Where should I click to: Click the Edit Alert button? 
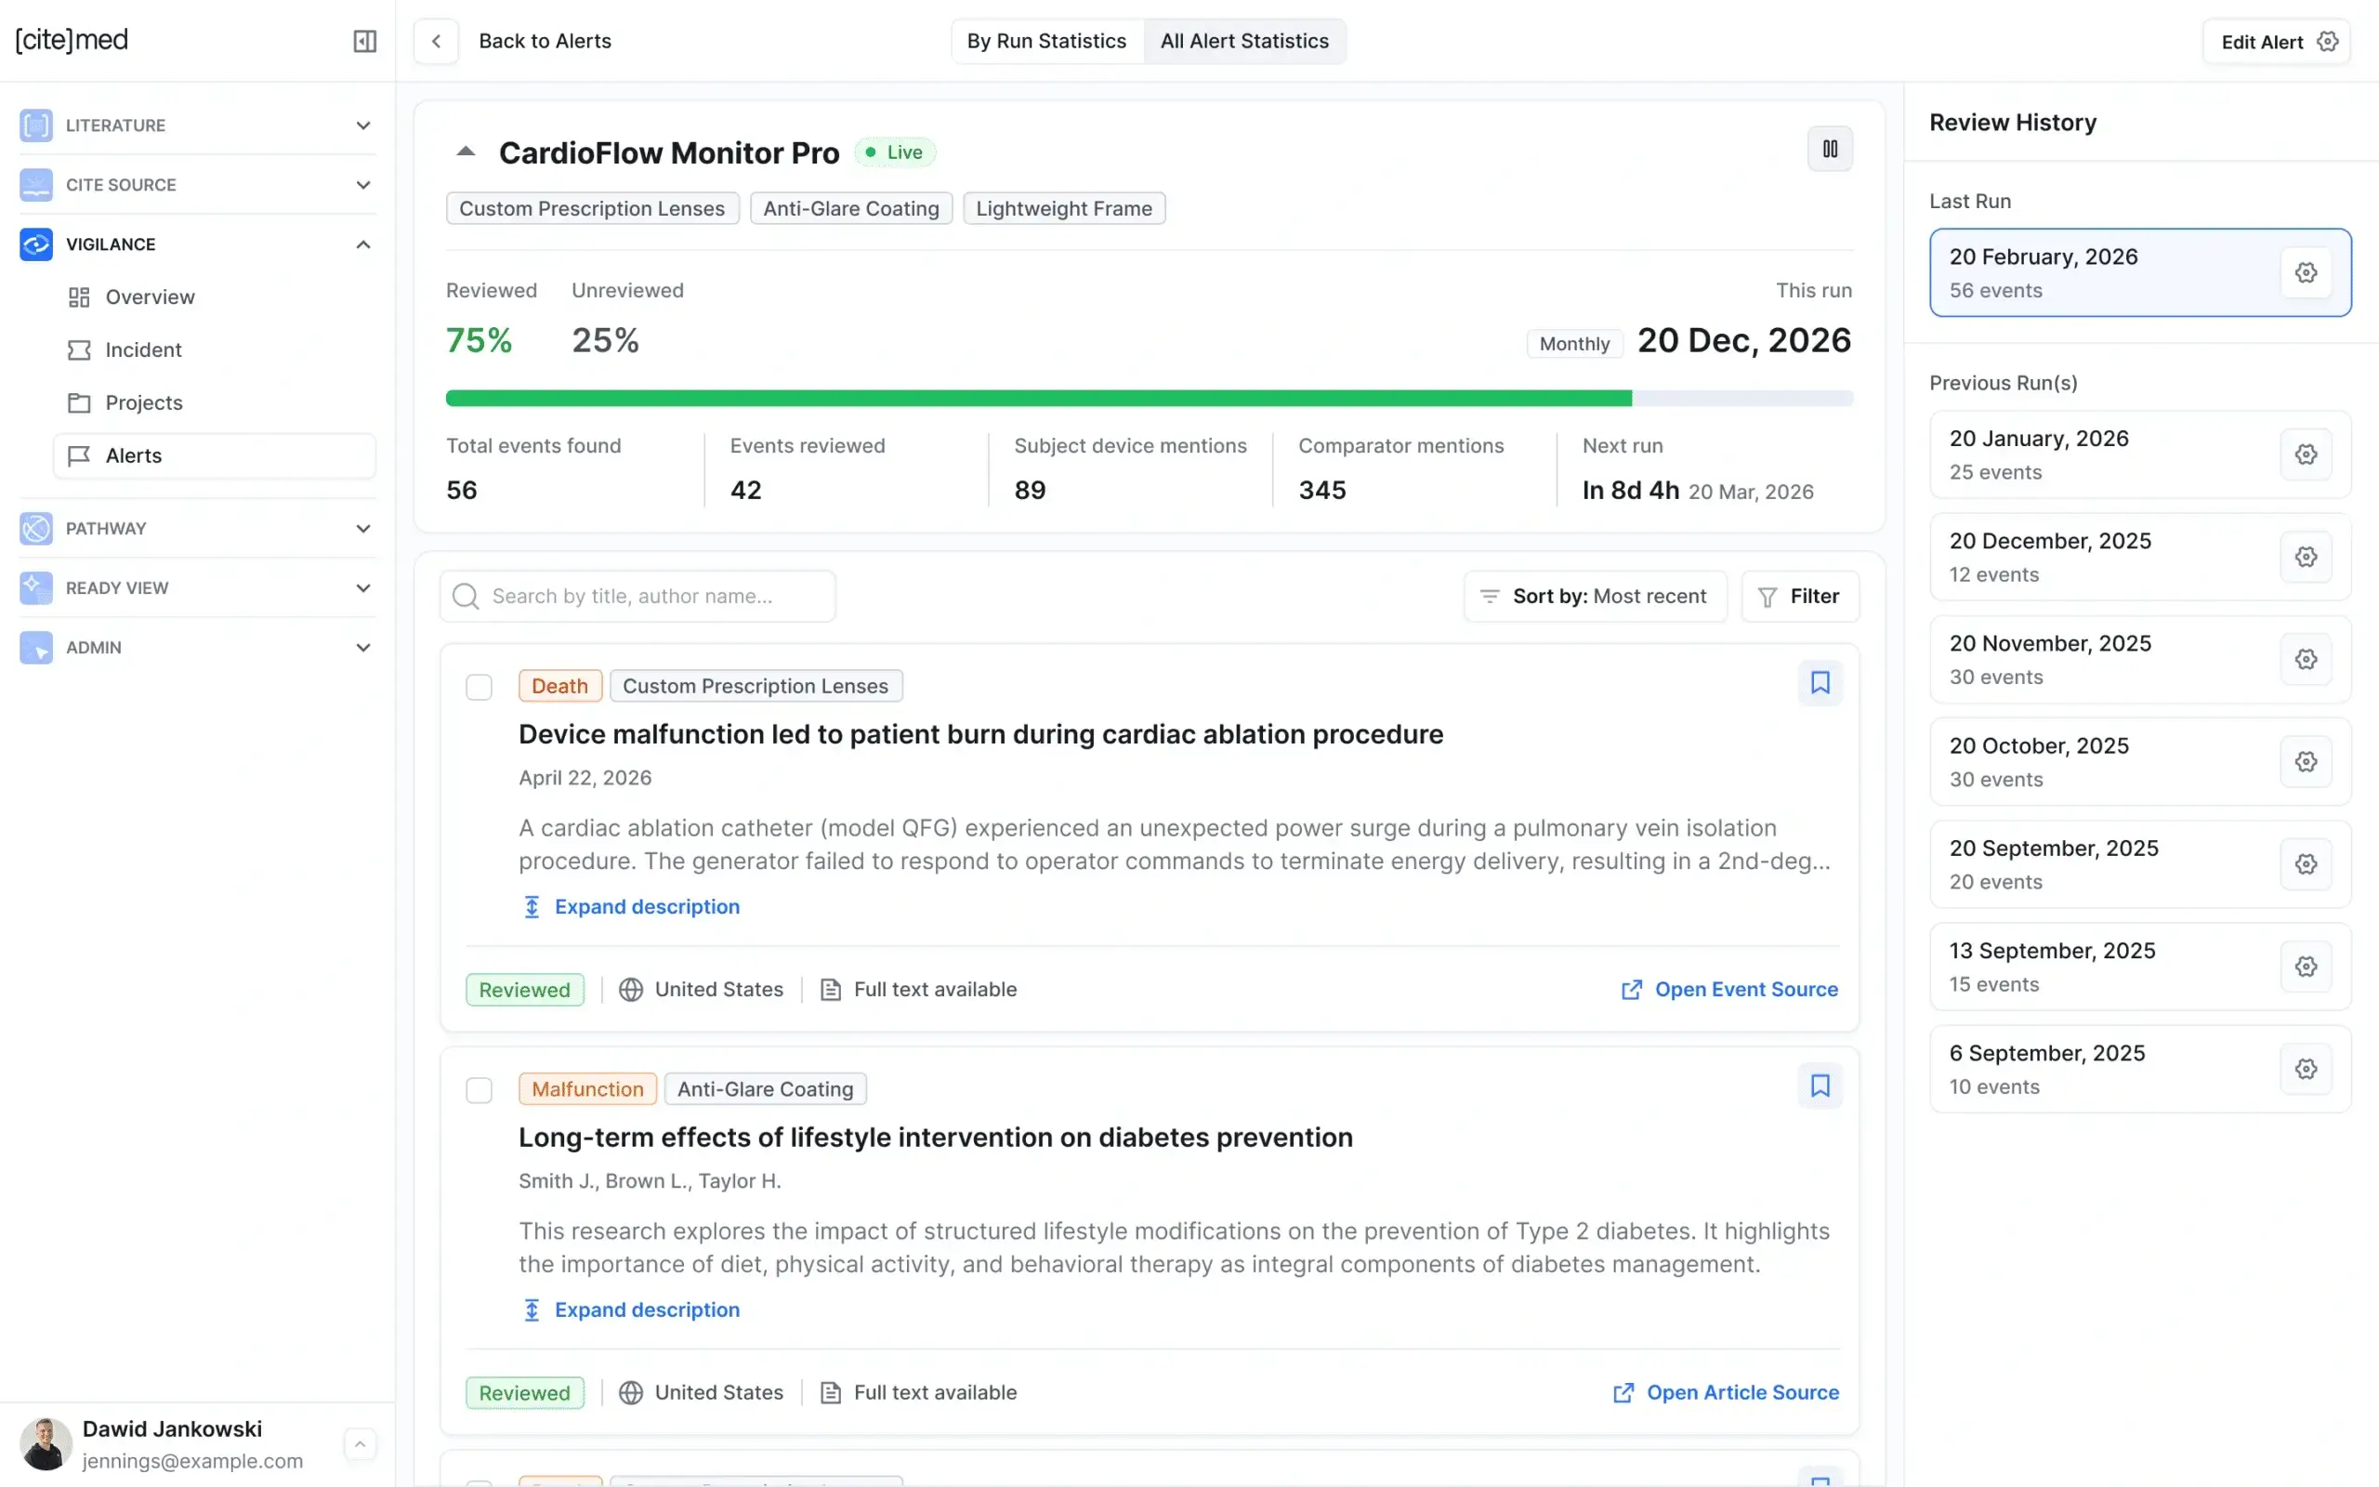coord(2277,41)
